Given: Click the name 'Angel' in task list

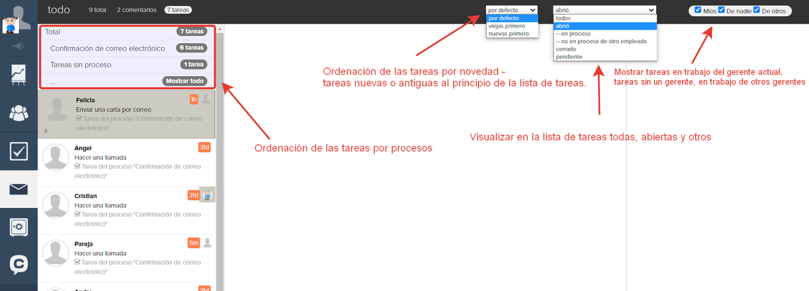Looking at the screenshot, I should point(82,148).
